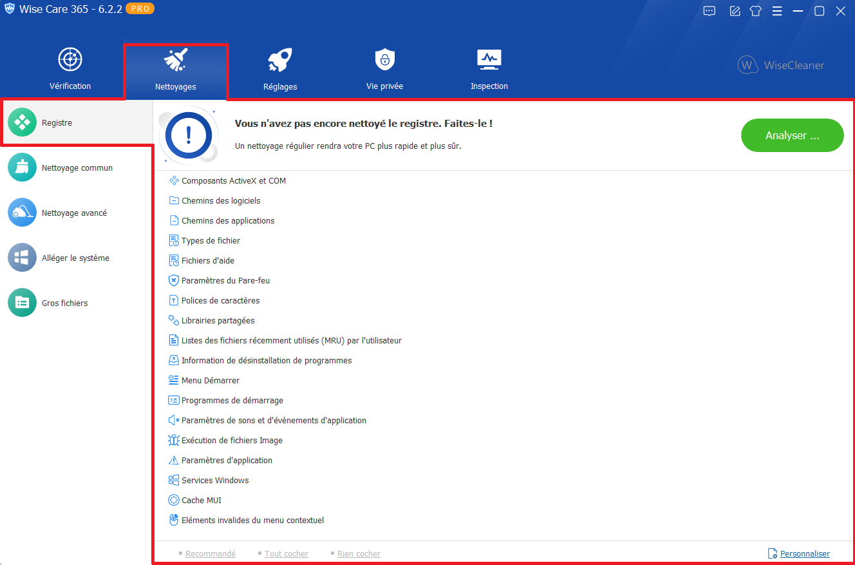
Task: Click the Recommandé link
Action: tap(211, 554)
